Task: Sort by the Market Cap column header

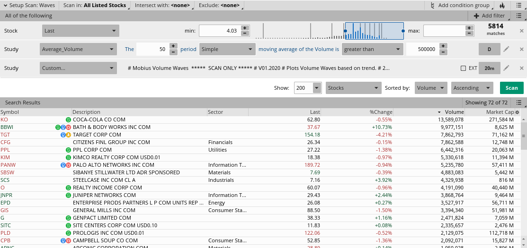Action: click(x=490, y=112)
